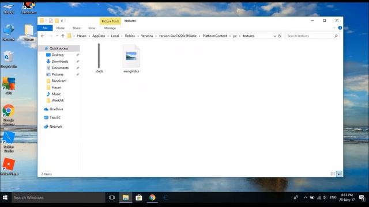369x207 pixels.
Task: Open Edge from the taskbar
Action: pos(165,198)
